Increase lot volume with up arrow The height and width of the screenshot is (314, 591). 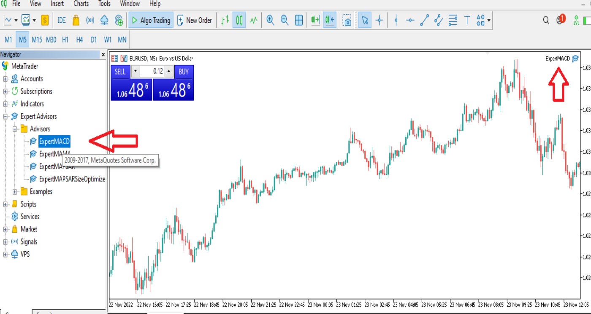point(169,71)
